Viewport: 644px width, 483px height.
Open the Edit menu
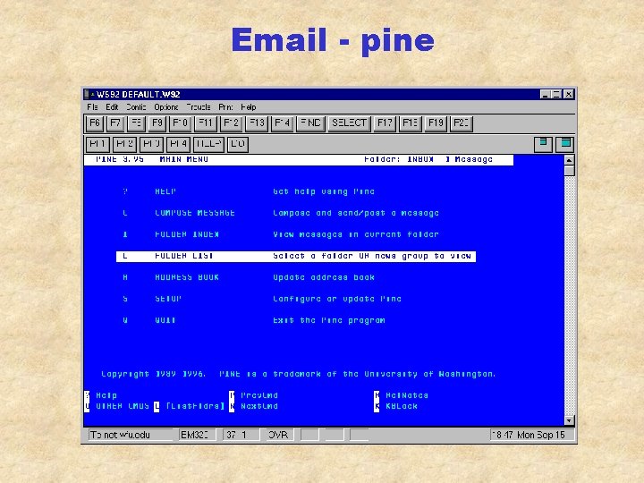click(x=112, y=107)
